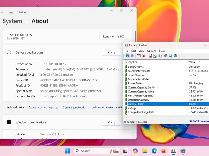Image resolution: width=209 pixels, height=156 pixels.
Task: Open the Options menu in BatteryInfoView
Action: (x=152, y=51)
